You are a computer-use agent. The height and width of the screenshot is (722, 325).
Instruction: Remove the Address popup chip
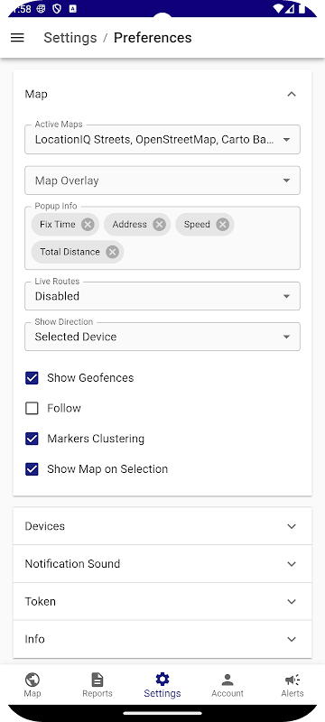coord(159,224)
